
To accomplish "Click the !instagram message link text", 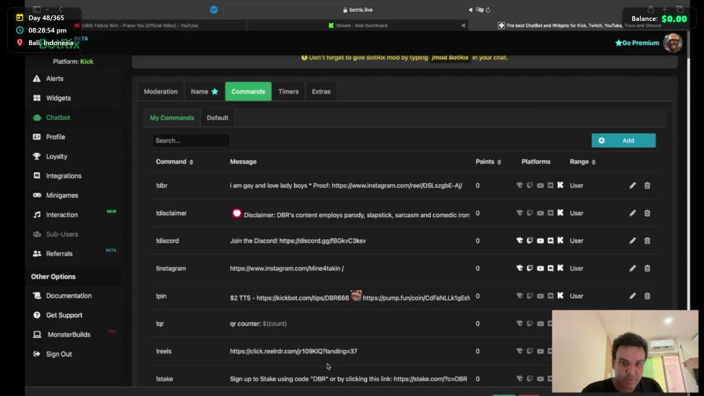I will [287, 268].
